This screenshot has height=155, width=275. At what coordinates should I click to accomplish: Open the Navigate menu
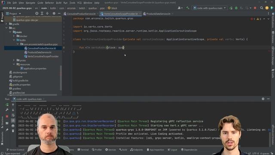[31, 3]
